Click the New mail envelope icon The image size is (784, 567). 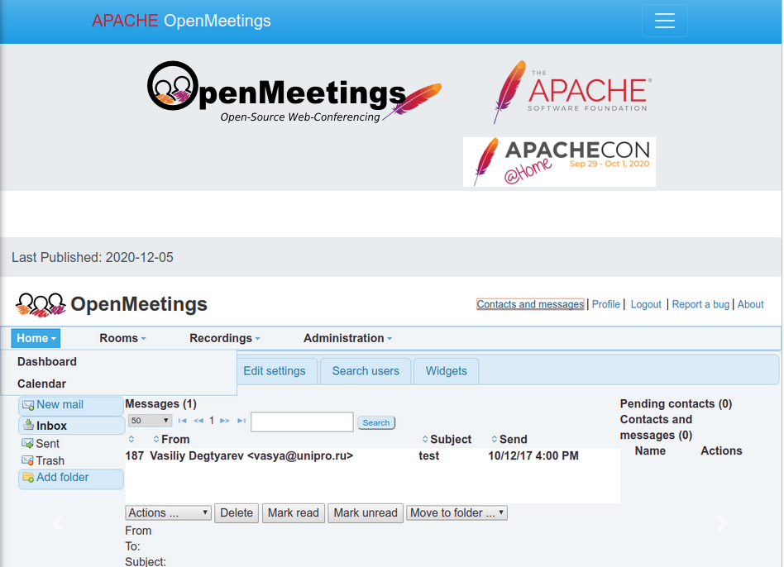[x=28, y=405]
